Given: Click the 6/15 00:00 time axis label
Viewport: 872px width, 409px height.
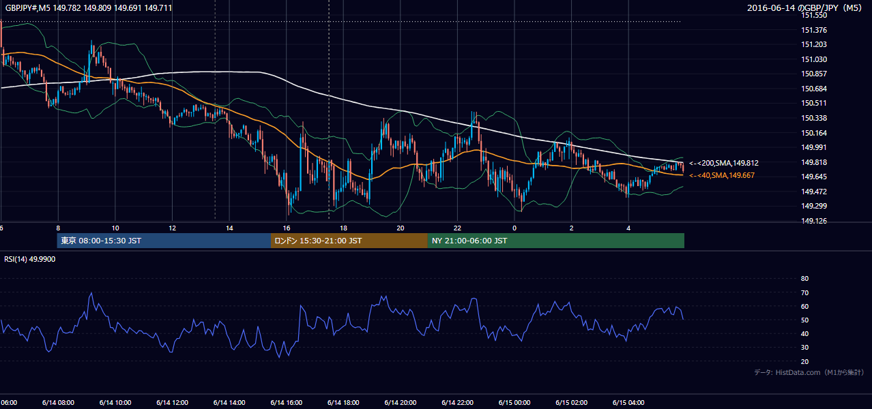Looking at the screenshot, I should click(x=514, y=402).
